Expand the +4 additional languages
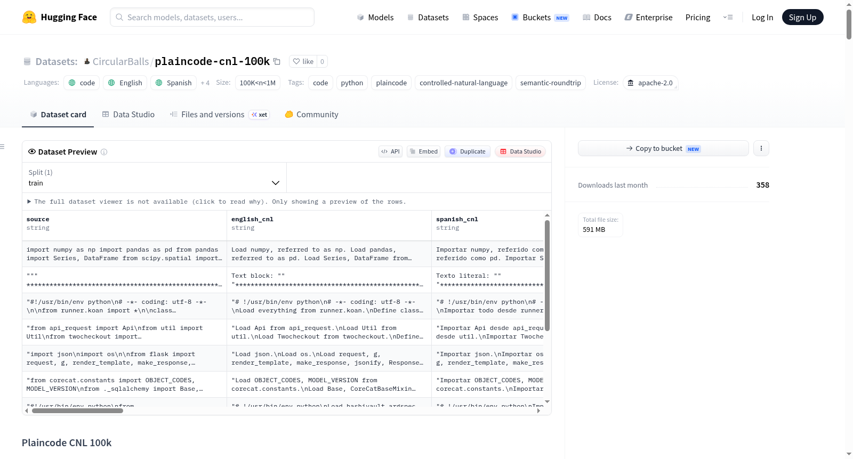This screenshot has height=459, width=853. (205, 83)
